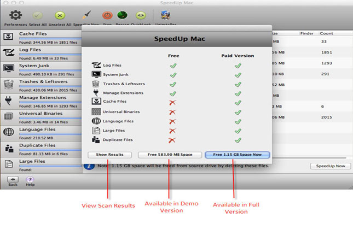
Task: Click the SpeedUp Now button at bottom right
Action: [x=331, y=166]
